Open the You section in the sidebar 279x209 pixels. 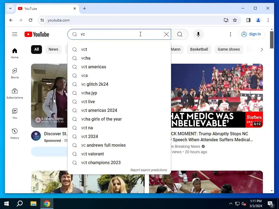15,113
